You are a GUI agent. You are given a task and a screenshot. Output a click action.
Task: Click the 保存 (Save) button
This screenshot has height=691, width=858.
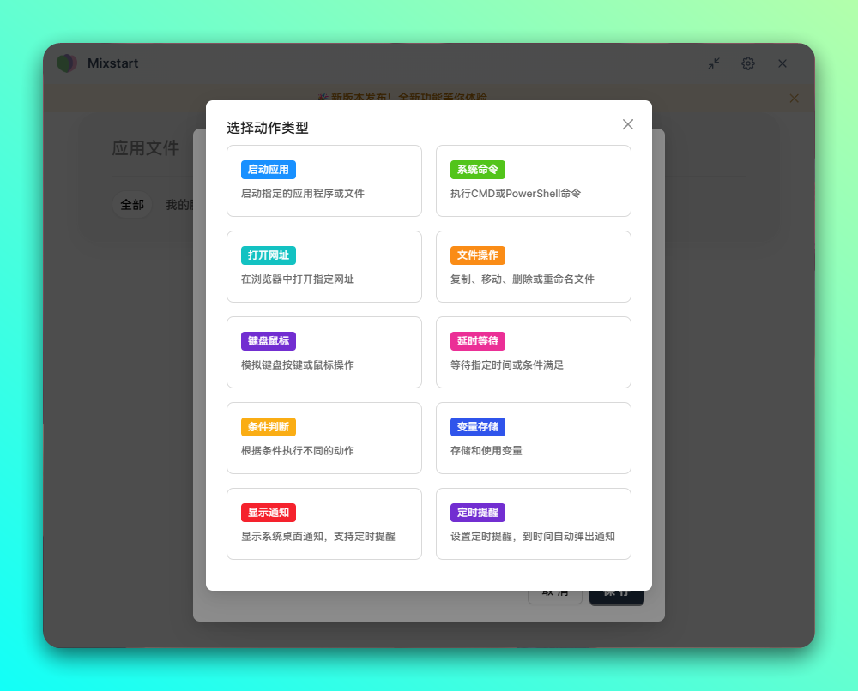616,592
